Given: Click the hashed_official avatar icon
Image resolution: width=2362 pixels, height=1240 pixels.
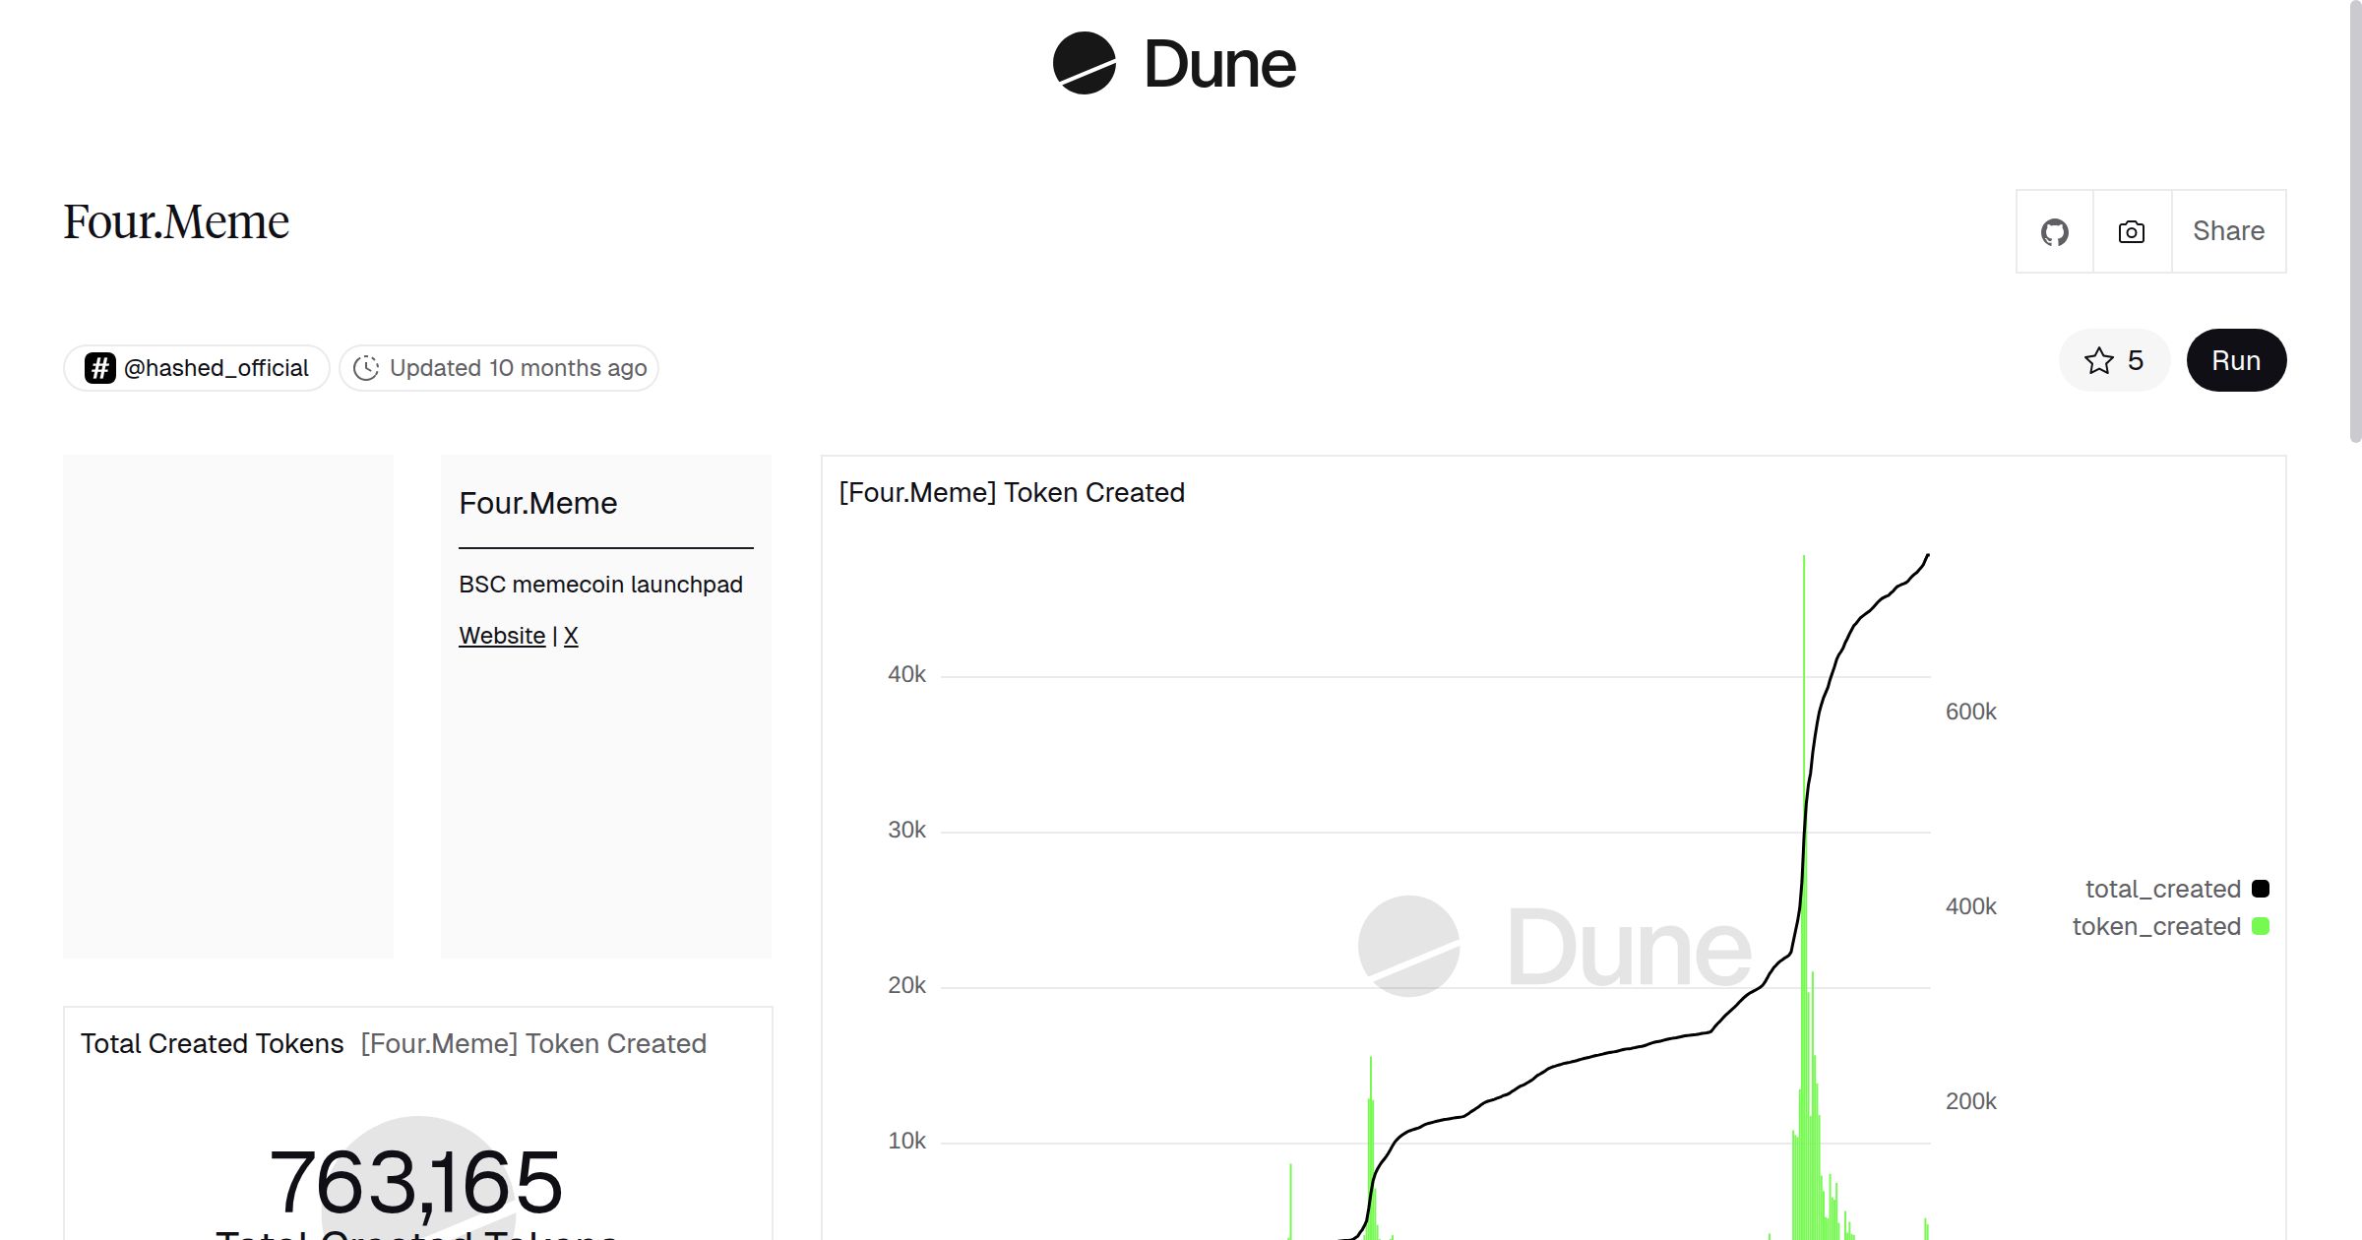Looking at the screenshot, I should (x=100, y=368).
